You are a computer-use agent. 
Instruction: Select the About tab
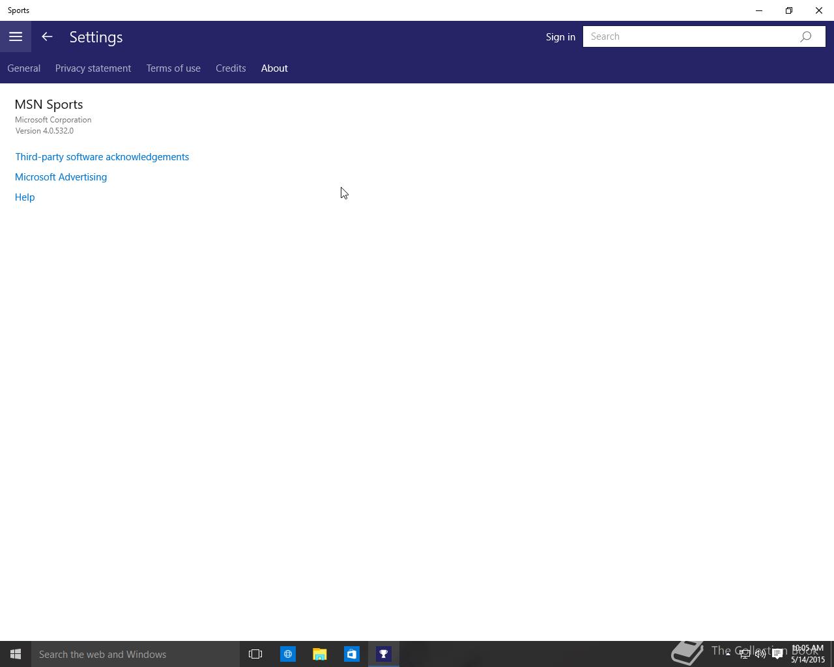(x=274, y=68)
